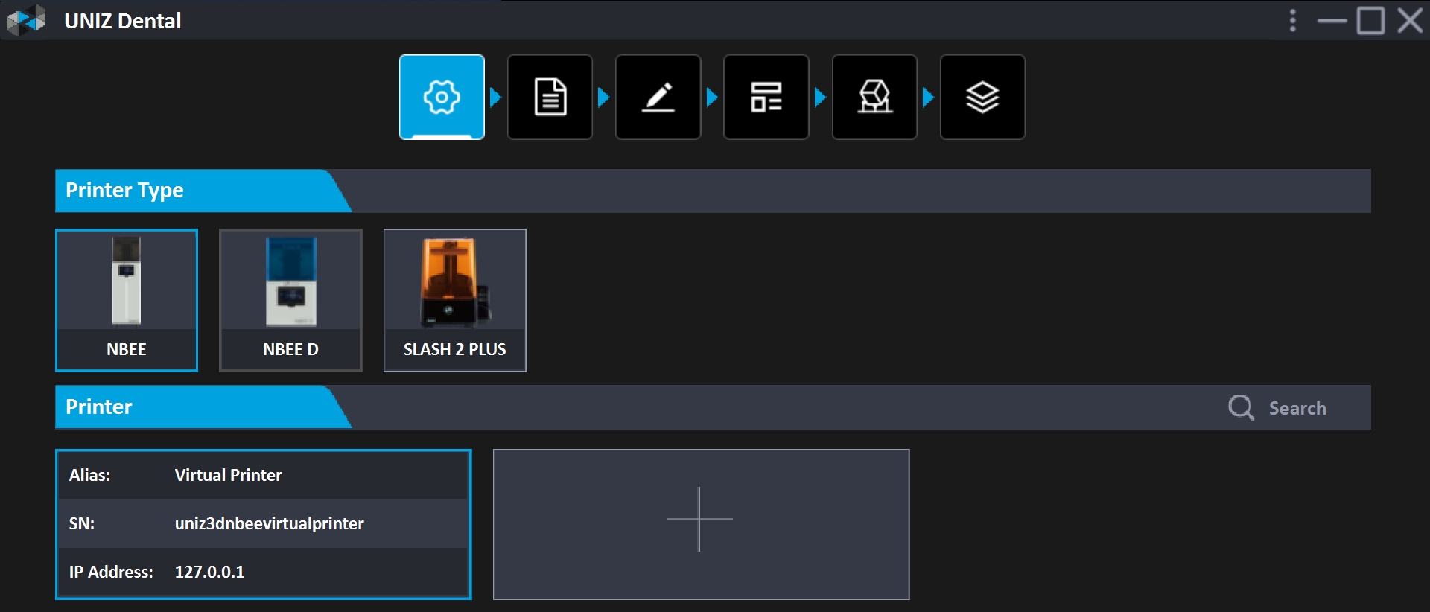Open the layers slicing step icon
The image size is (1430, 612).
982,97
